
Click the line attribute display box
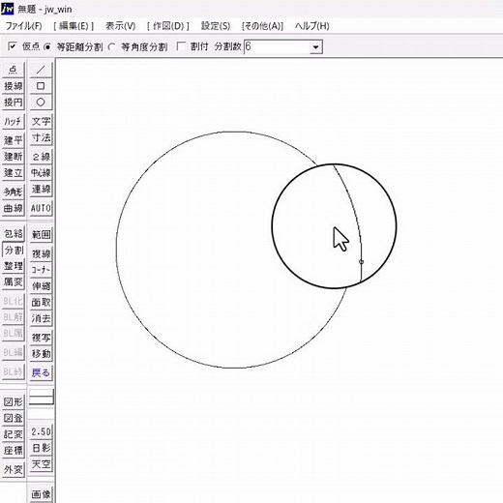[42, 397]
